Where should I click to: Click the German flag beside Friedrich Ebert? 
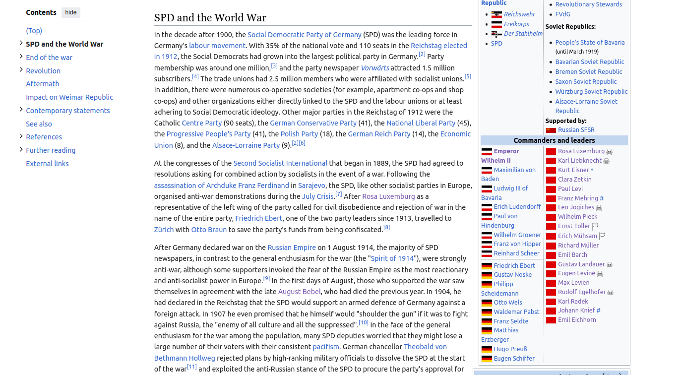(x=487, y=266)
